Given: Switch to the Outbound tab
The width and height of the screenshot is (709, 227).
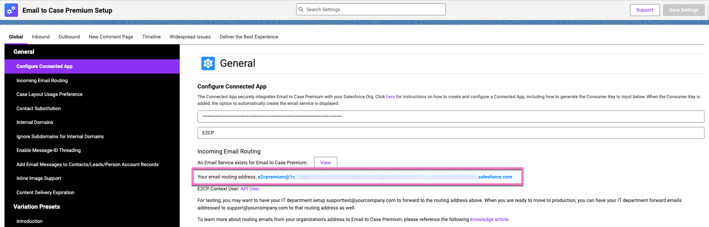Looking at the screenshot, I should coord(69,37).
